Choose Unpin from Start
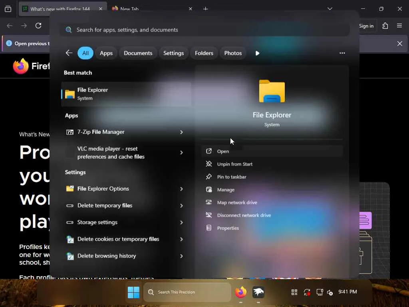The height and width of the screenshot is (307, 409). (x=272, y=164)
